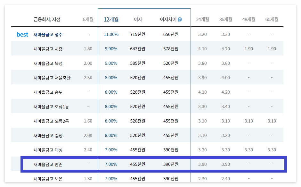Image resolution: width=301 pixels, height=187 pixels.
Task: Click the 1.90 60-month rate for 시흥
Action: tap(272, 49)
